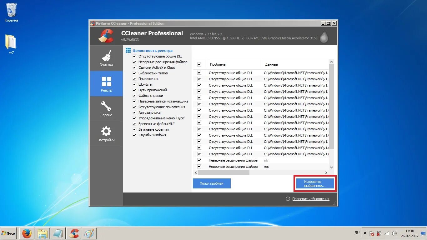Click the right arrow of horizontal scrollbar
The height and width of the screenshot is (240, 427).
coord(326,172)
